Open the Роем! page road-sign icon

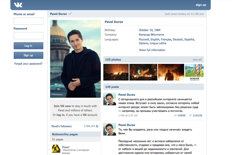coord(56,148)
